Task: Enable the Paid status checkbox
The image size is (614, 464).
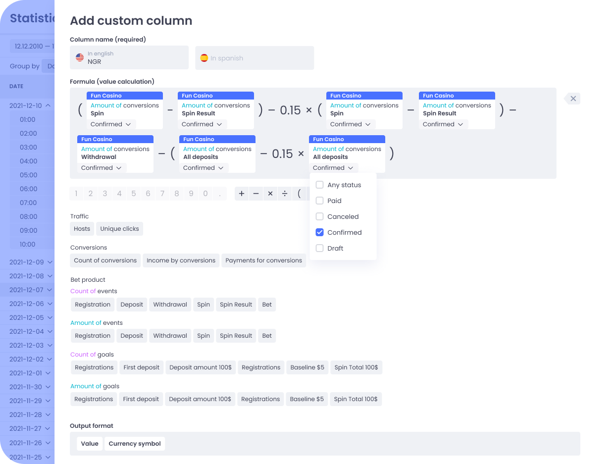Action: click(x=320, y=201)
